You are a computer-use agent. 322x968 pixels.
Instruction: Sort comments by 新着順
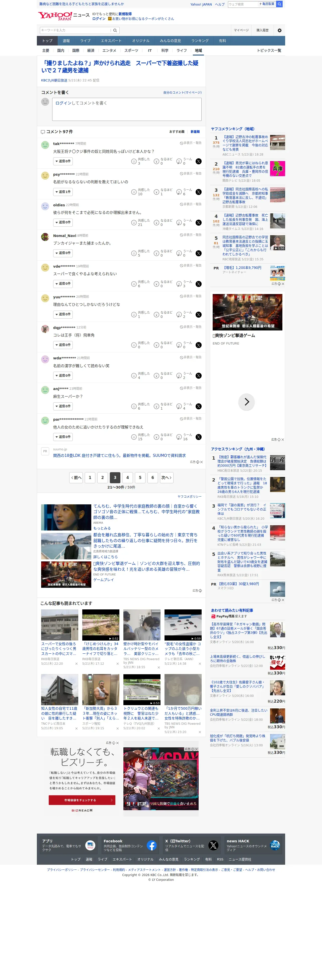pos(195,132)
